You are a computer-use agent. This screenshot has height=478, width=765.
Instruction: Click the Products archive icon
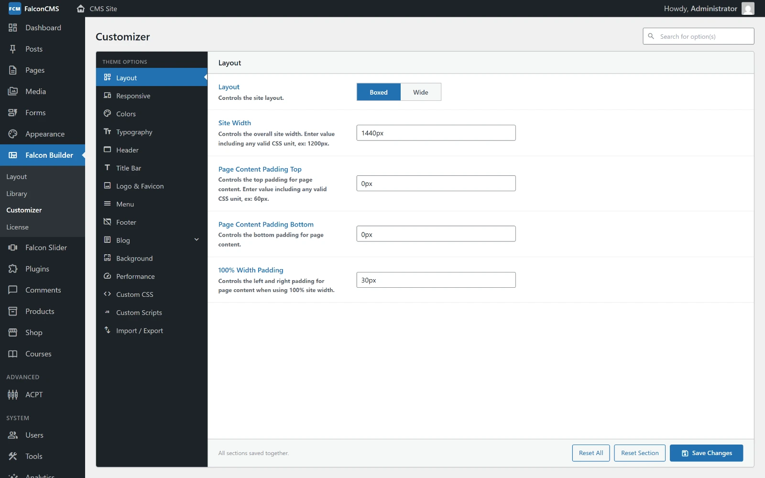pyautogui.click(x=13, y=311)
